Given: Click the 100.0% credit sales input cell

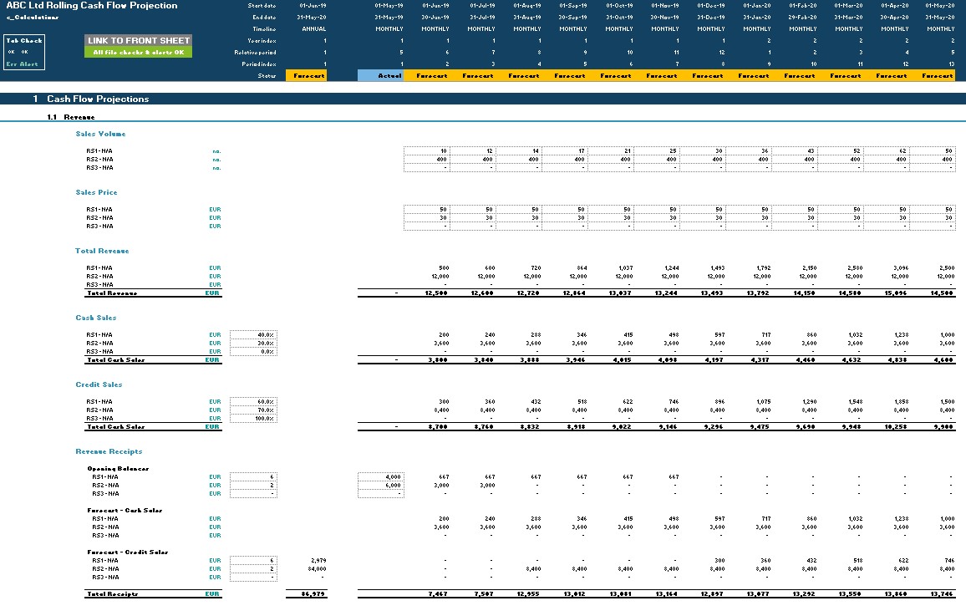Looking at the screenshot, I should (253, 418).
